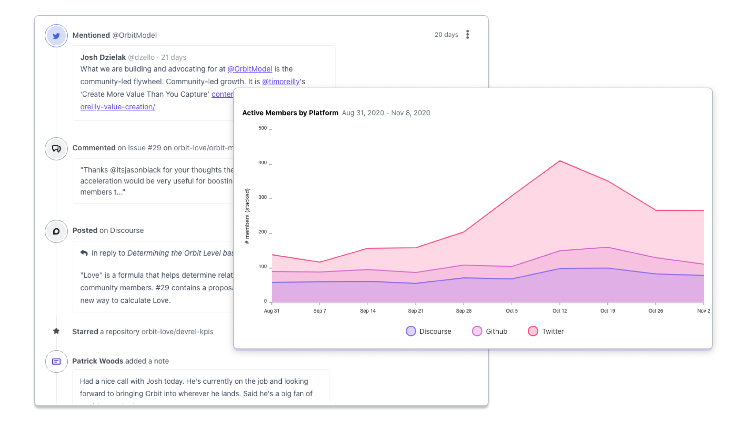Click the Posted on Discourse heading
The height and width of the screenshot is (425, 747).
108,230
